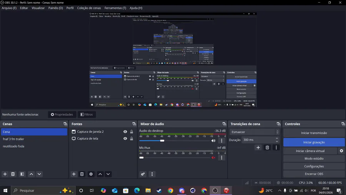Move scene up in Cenas list

point(32,174)
